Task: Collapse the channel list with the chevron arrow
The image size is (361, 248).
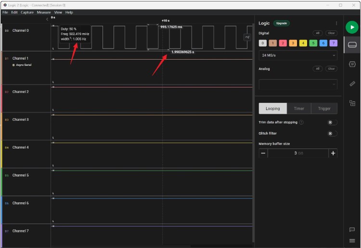Action: click(47, 19)
